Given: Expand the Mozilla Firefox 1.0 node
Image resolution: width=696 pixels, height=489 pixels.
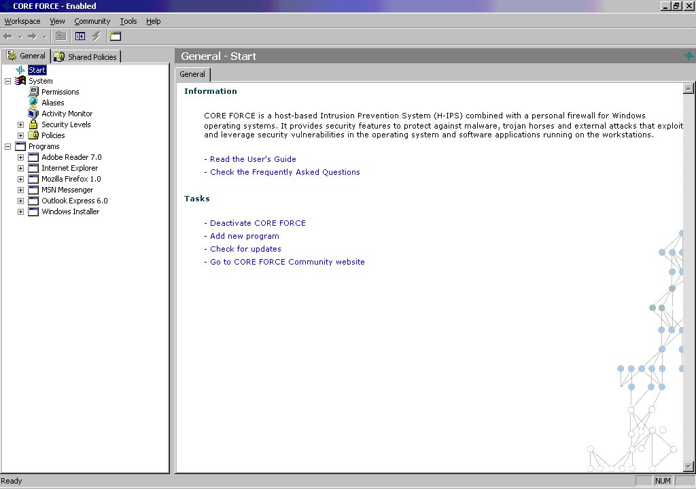Looking at the screenshot, I should point(20,179).
